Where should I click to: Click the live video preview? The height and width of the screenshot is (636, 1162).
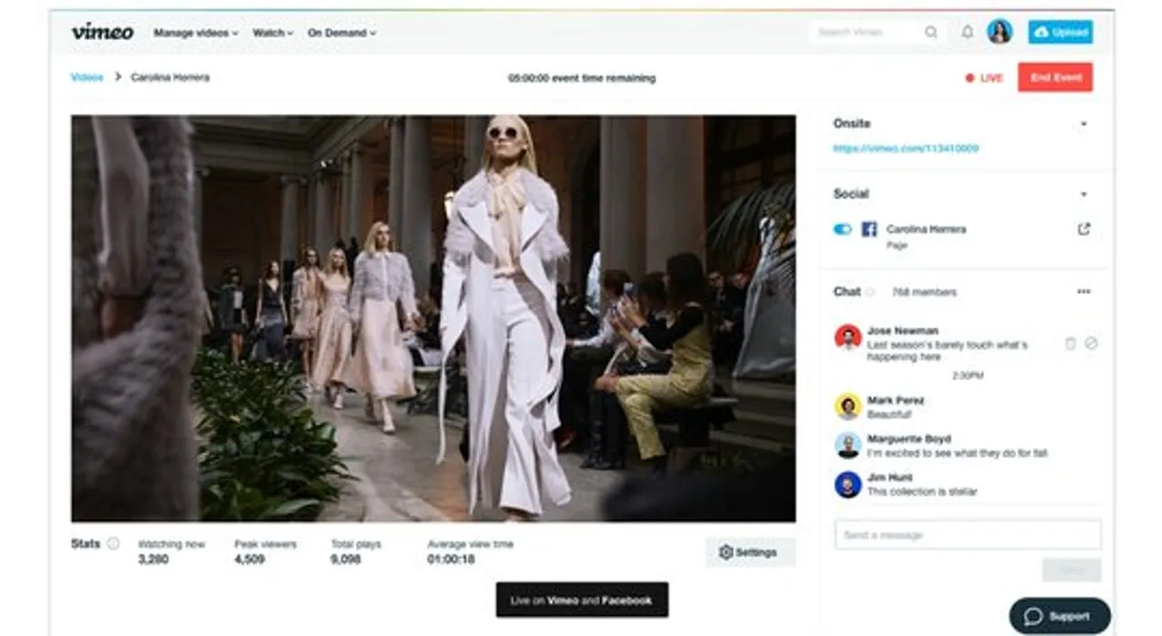tap(433, 318)
